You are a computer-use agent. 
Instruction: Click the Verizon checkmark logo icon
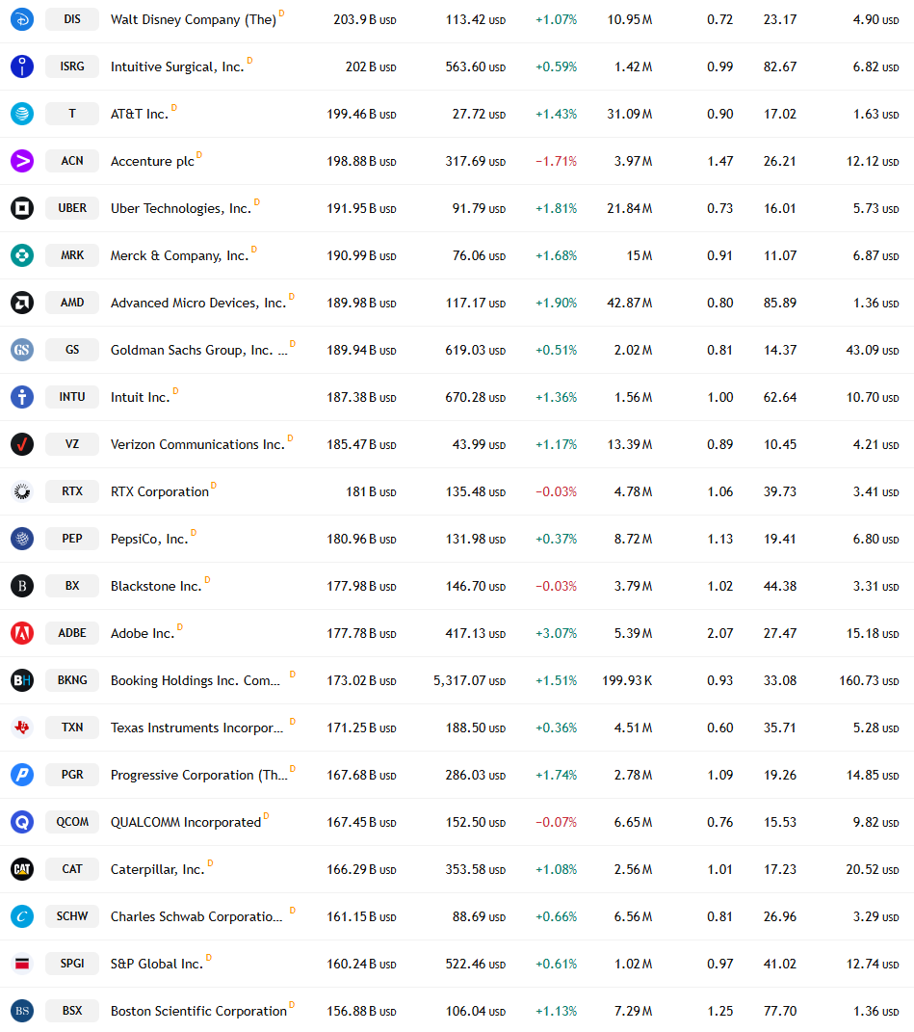pyautogui.click(x=22, y=444)
